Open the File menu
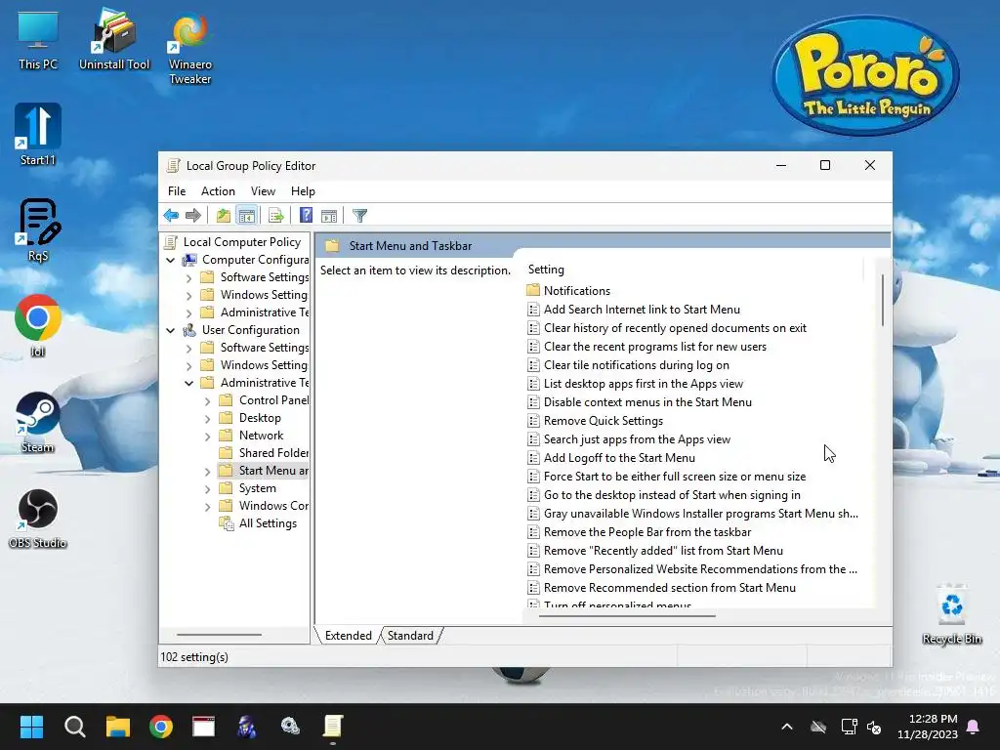This screenshot has height=750, width=1000. tap(177, 191)
